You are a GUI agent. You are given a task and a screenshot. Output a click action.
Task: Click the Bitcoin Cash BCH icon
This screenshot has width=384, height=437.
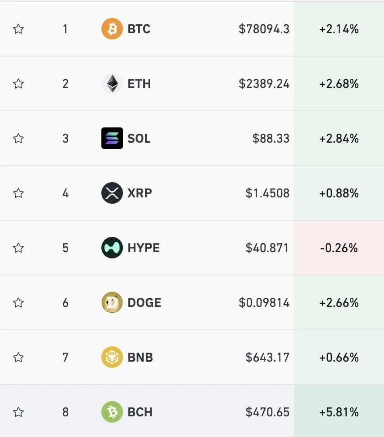click(112, 412)
